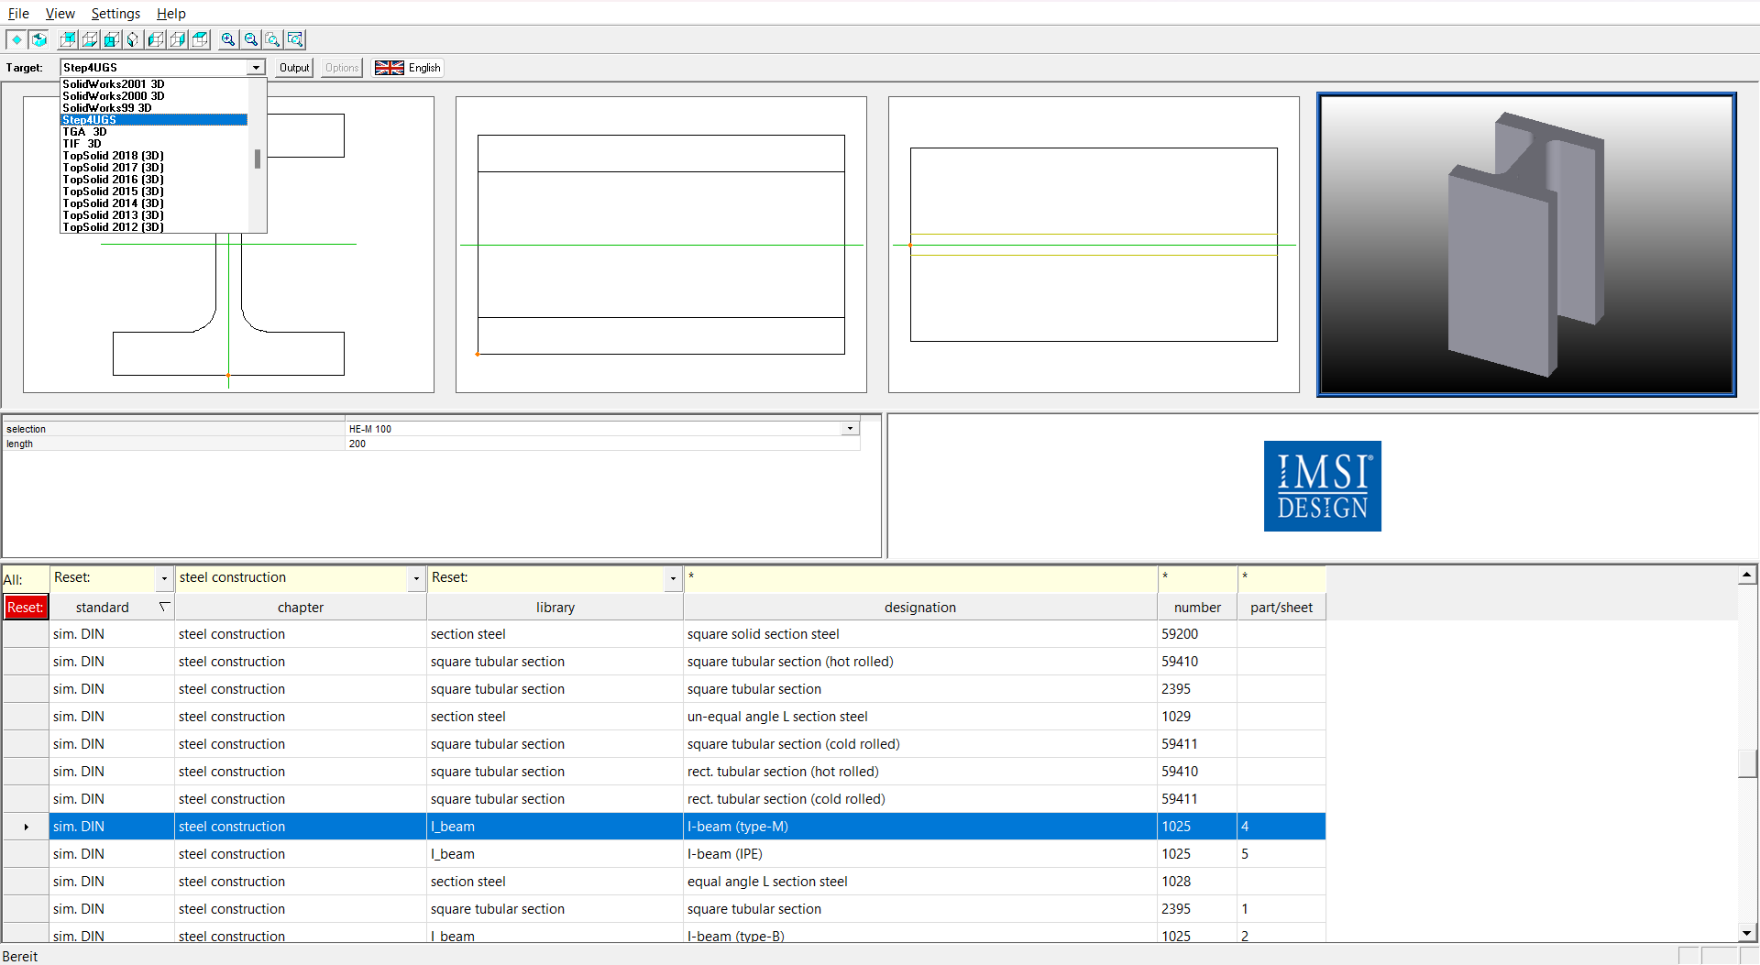The image size is (1760, 965).
Task: Open the Settings menu
Action: (115, 14)
